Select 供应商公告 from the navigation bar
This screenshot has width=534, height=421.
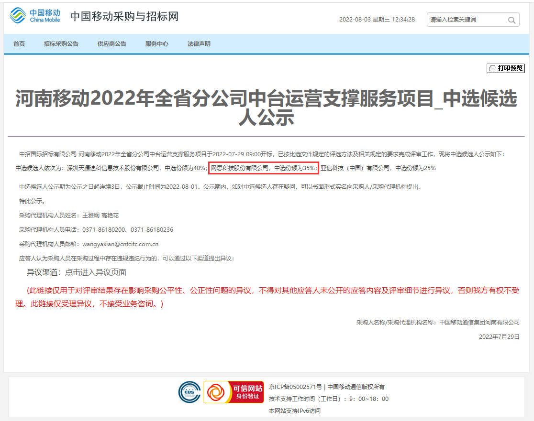(x=111, y=43)
